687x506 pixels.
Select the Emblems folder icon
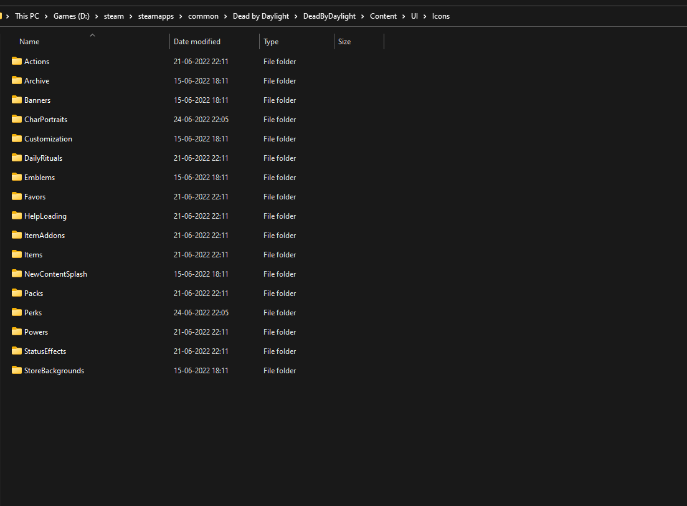pos(17,177)
